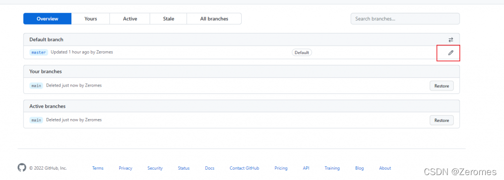The height and width of the screenshot is (180, 504).
Task: Open the Yours branches tab
Action: (91, 19)
